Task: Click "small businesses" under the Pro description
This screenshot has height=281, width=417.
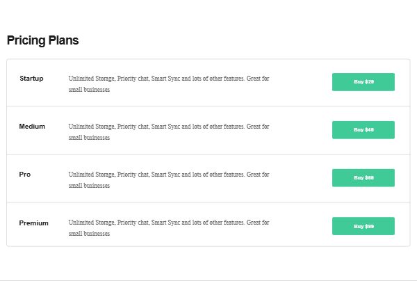Action: pos(89,186)
